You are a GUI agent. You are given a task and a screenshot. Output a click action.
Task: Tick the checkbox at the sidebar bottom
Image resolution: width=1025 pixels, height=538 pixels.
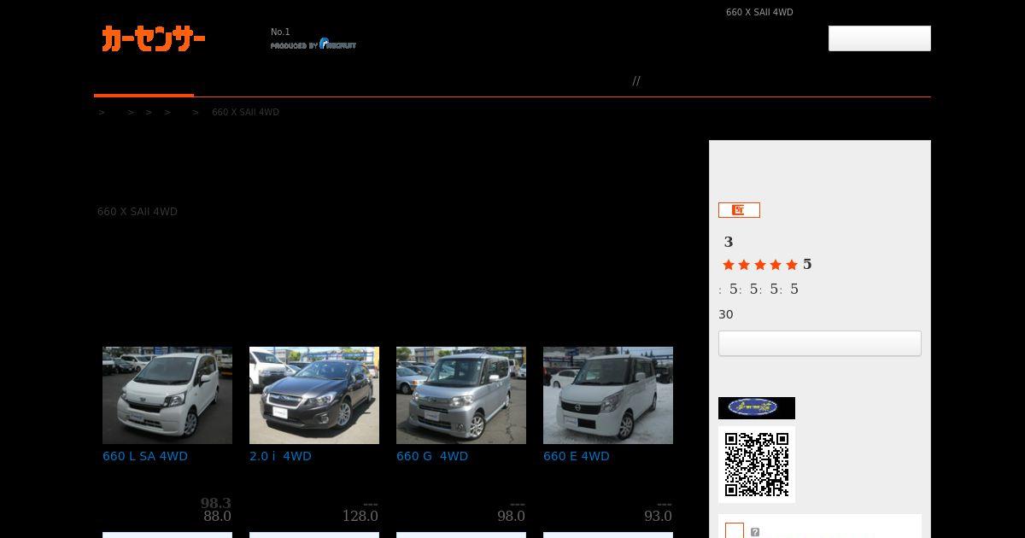[x=735, y=531]
